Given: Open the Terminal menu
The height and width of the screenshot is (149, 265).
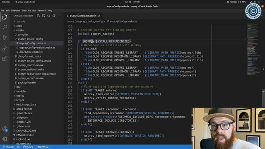Looking at the screenshot, I should point(42,10).
